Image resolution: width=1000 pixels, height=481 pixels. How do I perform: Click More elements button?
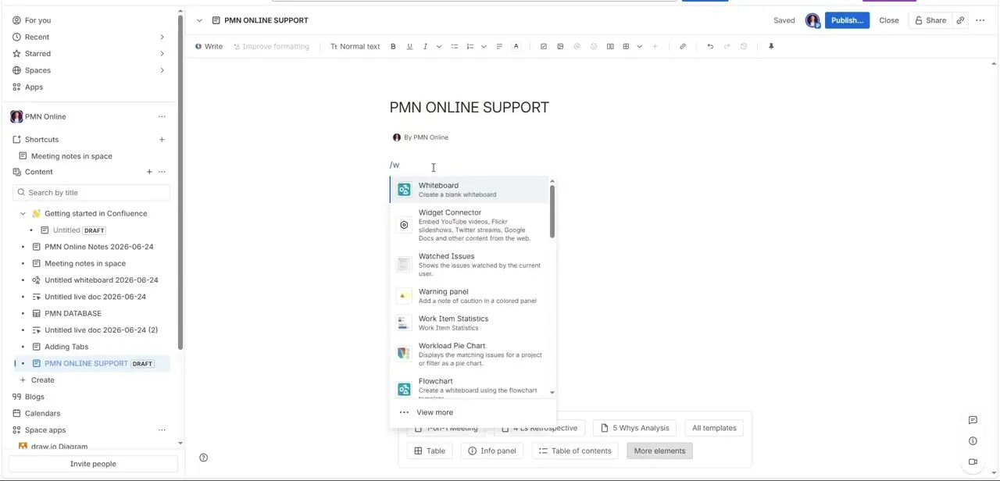[x=659, y=451]
